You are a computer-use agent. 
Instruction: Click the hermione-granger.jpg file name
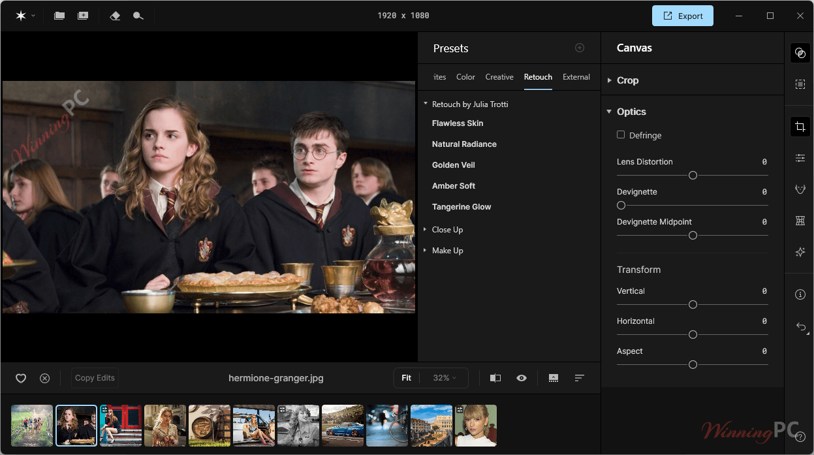click(276, 378)
